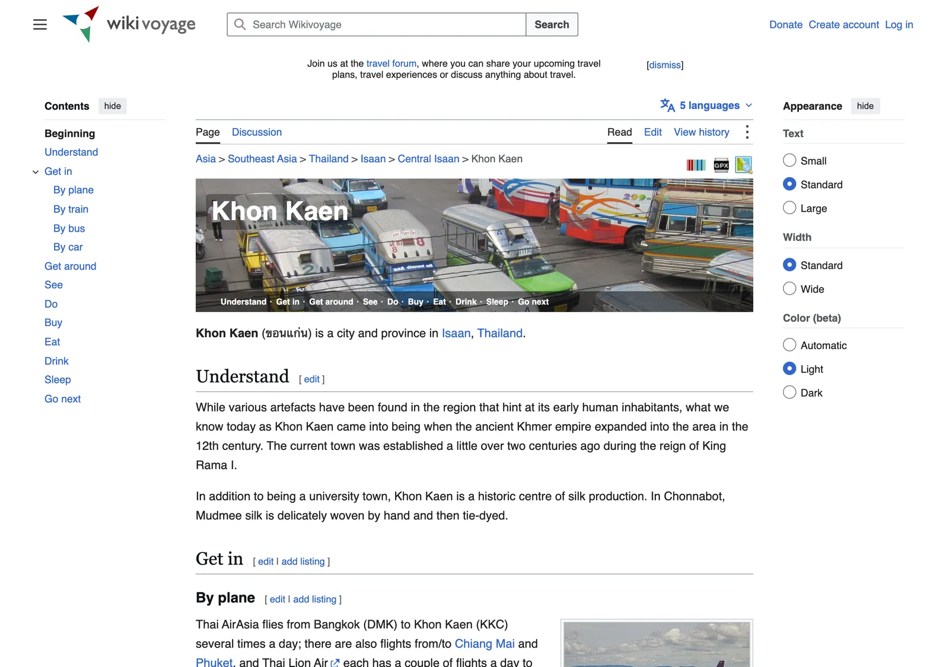Select Dark color mode

pyautogui.click(x=789, y=392)
